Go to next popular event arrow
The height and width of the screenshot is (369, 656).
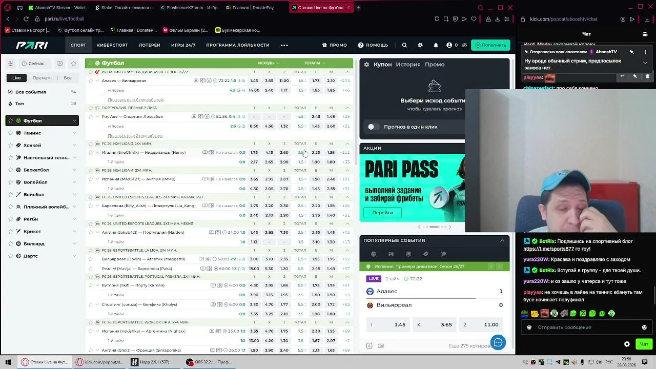499,266
